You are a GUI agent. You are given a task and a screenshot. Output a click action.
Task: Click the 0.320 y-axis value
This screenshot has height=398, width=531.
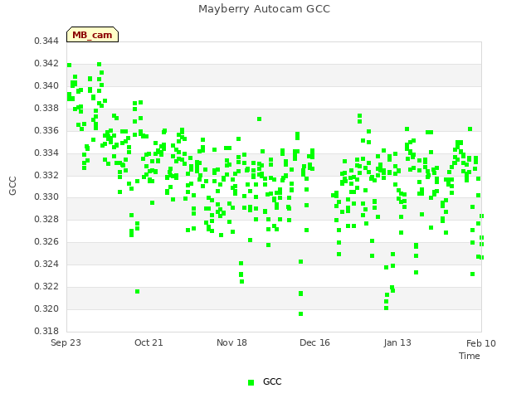tap(46, 309)
